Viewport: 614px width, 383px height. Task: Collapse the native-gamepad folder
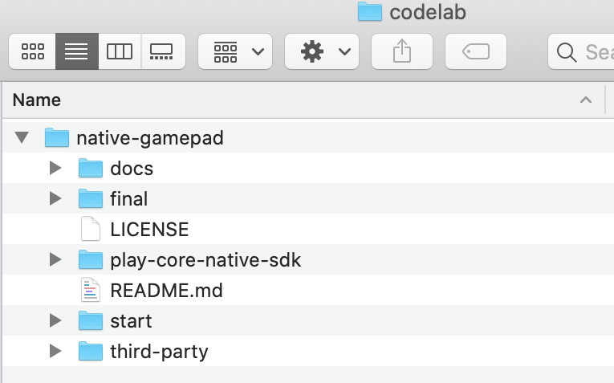coord(20,138)
